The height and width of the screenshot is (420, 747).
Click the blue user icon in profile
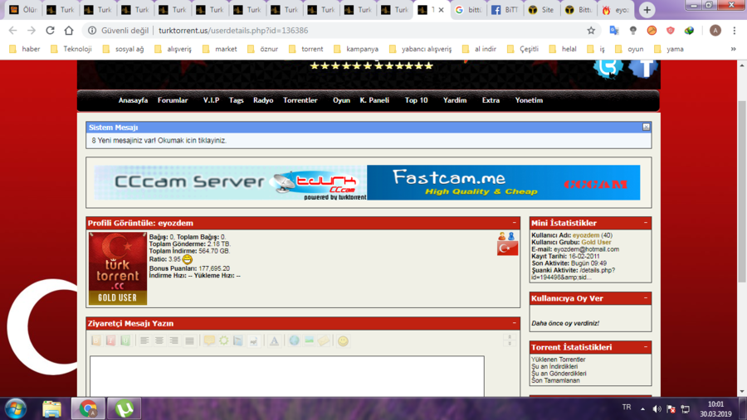[511, 236]
